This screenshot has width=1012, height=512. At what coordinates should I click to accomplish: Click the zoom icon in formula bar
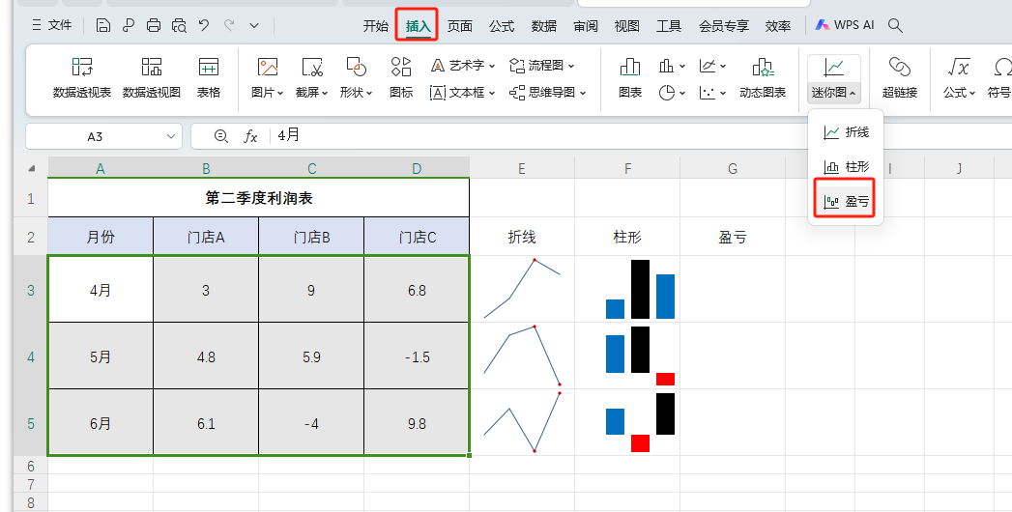tap(220, 136)
